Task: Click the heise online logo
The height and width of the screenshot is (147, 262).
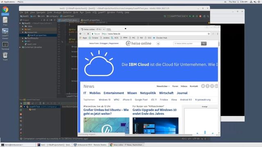Action: (138, 43)
